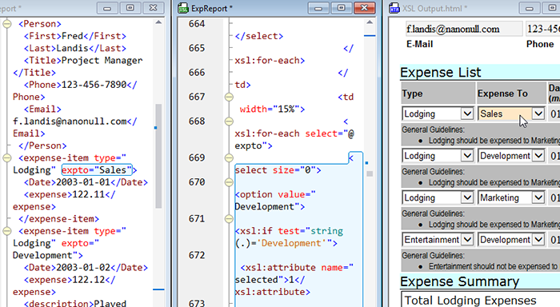
Task: Collapse the first expense-item Lodging Sales fold
Action: 6,157
